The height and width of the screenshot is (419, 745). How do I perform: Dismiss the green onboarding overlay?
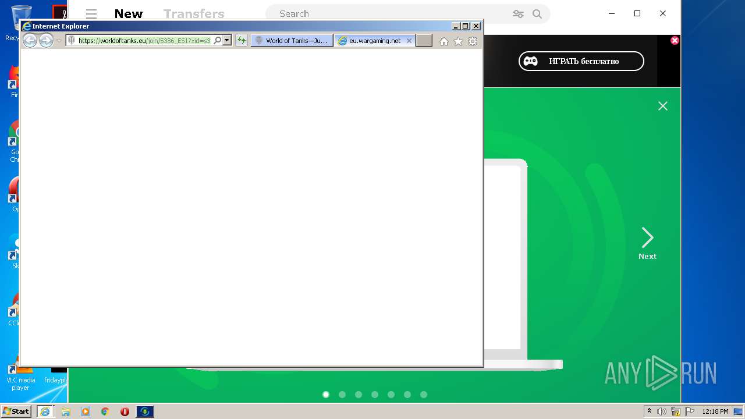coord(663,106)
